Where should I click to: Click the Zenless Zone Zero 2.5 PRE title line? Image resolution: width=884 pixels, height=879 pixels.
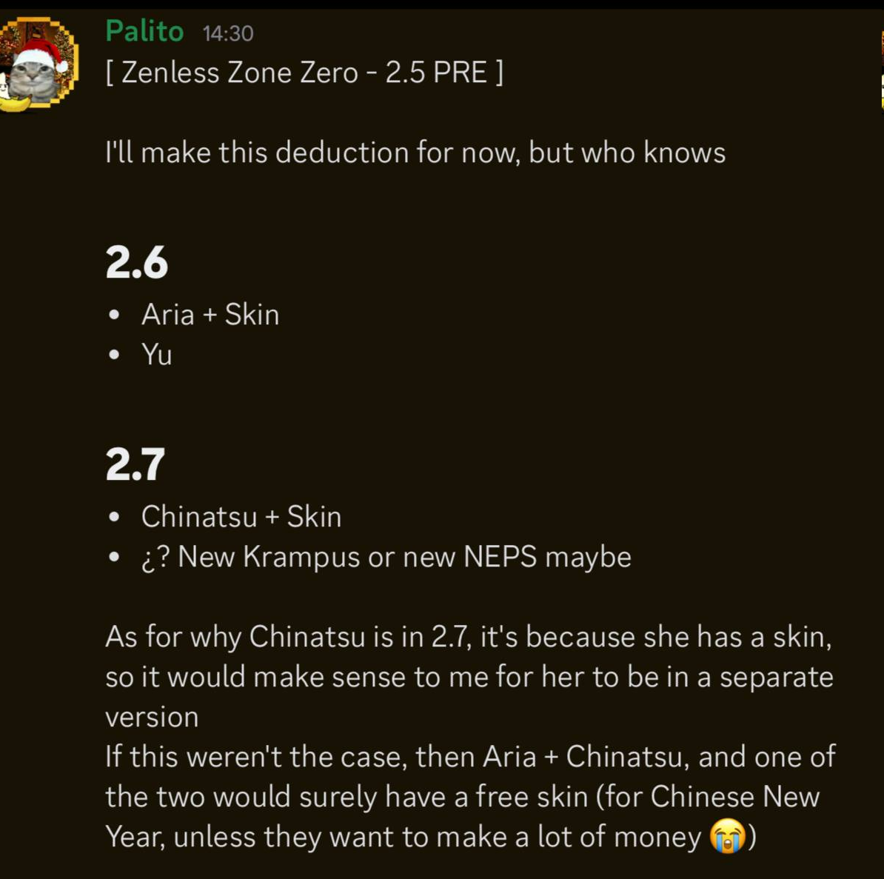(304, 73)
